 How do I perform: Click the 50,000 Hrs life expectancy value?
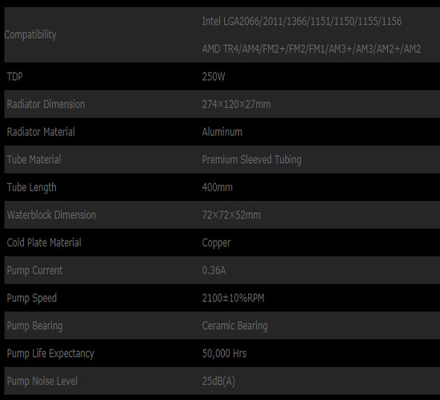[224, 354]
